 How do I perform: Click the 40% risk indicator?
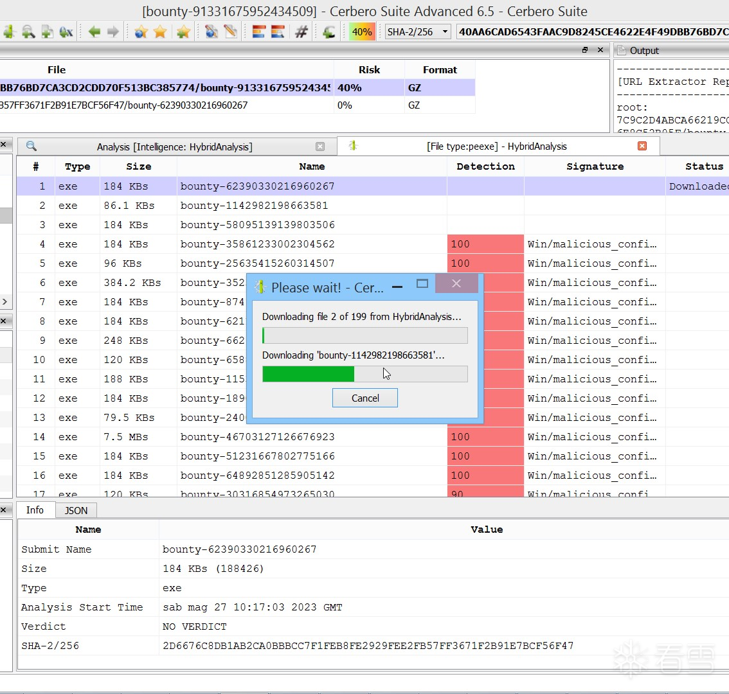tap(362, 31)
